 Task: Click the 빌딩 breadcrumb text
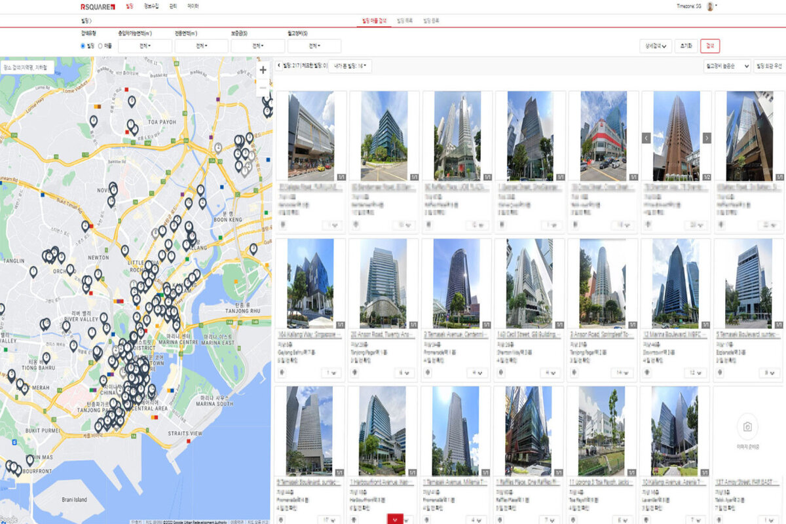(x=84, y=21)
